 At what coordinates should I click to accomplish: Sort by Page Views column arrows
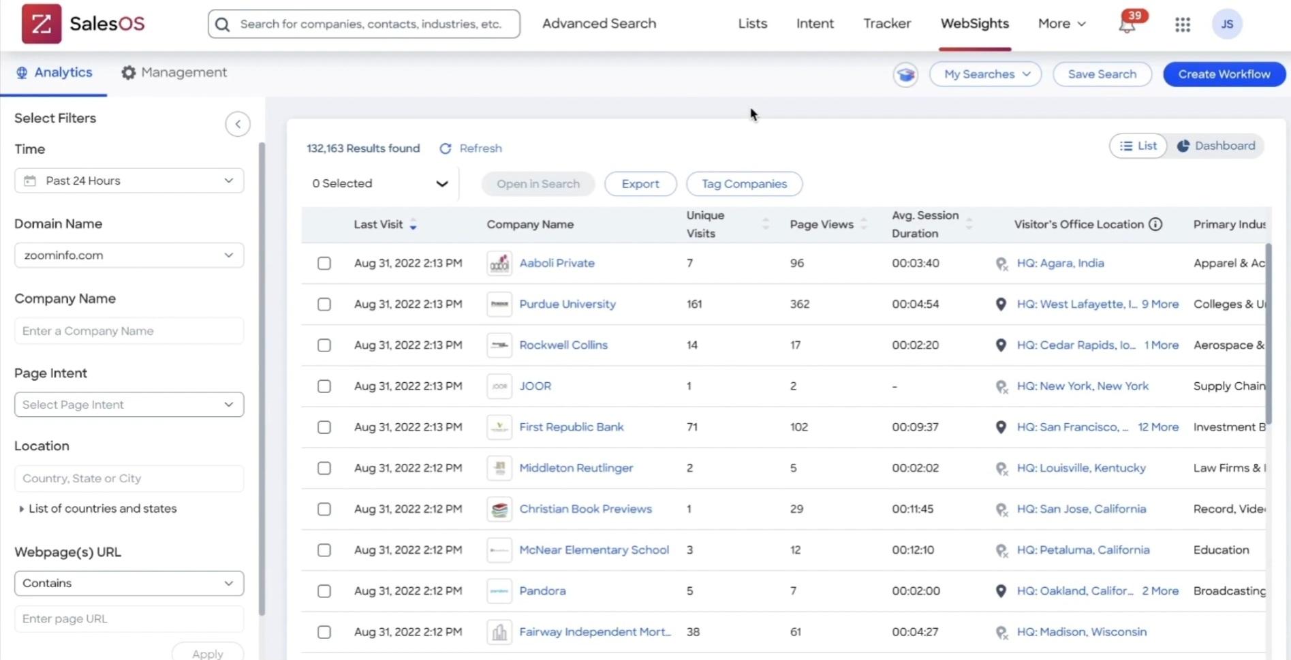click(x=864, y=224)
